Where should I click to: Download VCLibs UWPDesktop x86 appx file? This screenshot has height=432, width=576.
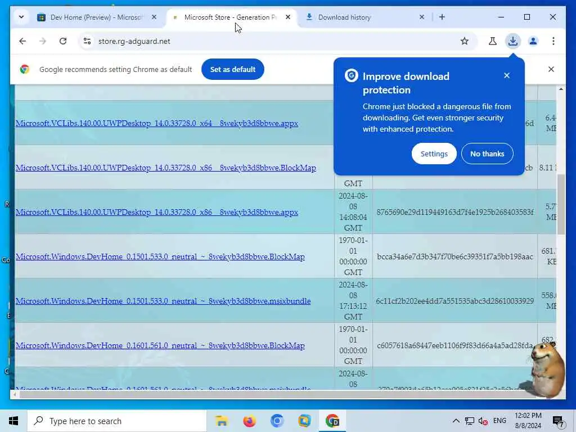point(157,212)
